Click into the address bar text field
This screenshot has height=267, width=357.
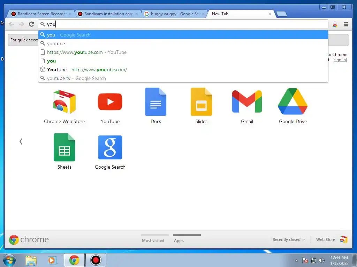183,24
